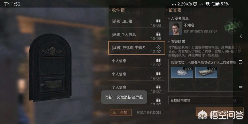This screenshot has width=248, height=124.
Task: Click the gift icon on [系统]个人信息 mail
Action: pos(158,34)
